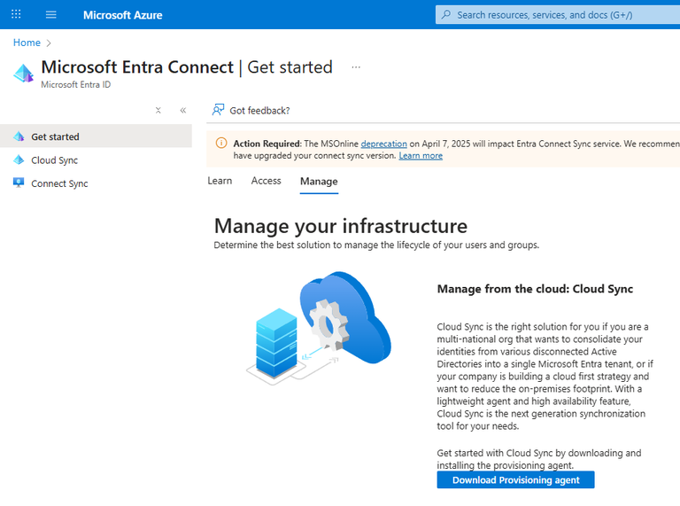This screenshot has width=680, height=506.
Task: Go to the Home breadcrumb
Action: [27, 43]
